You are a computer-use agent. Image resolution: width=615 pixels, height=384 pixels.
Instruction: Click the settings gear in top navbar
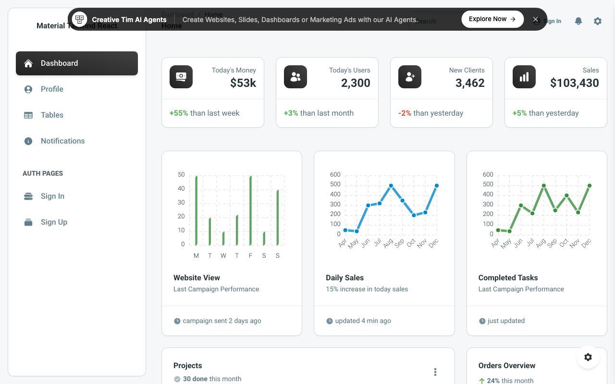point(598,21)
